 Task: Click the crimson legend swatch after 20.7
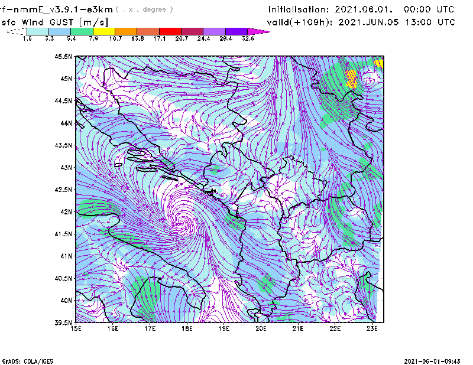[x=192, y=31]
